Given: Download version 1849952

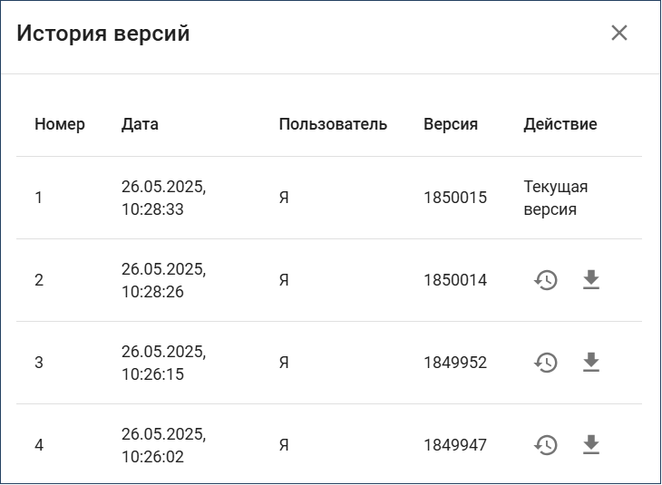Looking at the screenshot, I should (x=591, y=363).
